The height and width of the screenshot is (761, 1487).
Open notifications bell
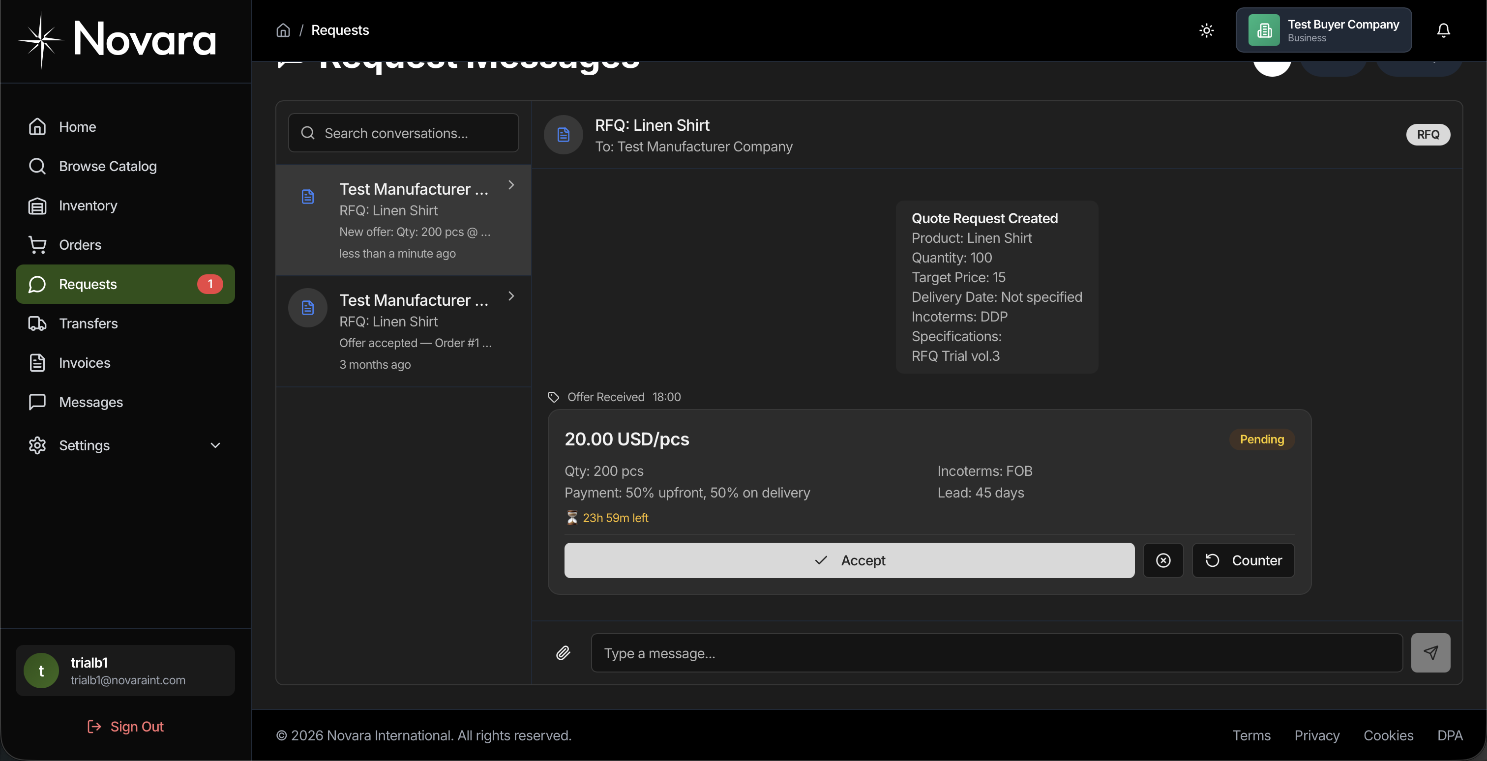(x=1443, y=30)
